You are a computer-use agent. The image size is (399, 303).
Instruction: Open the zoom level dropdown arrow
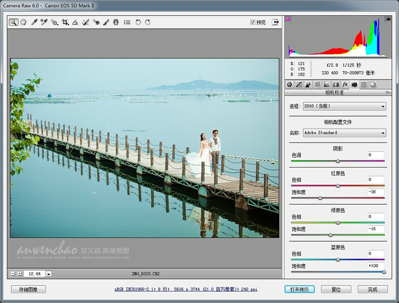point(48,274)
